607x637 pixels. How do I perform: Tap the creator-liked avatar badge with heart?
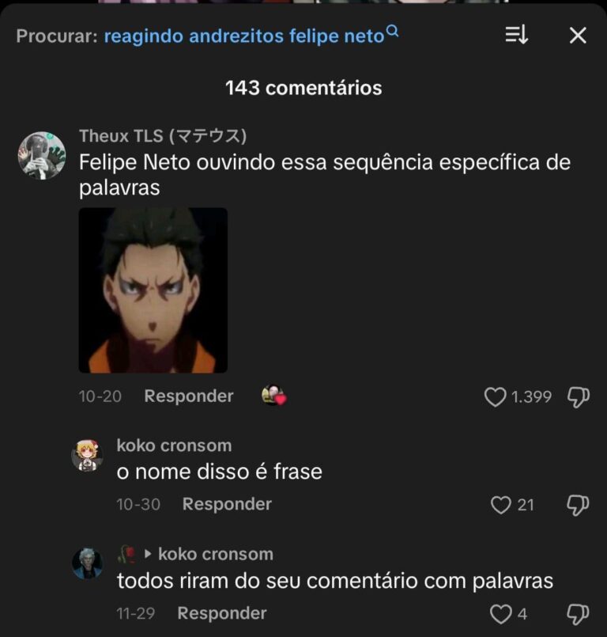[x=274, y=395]
